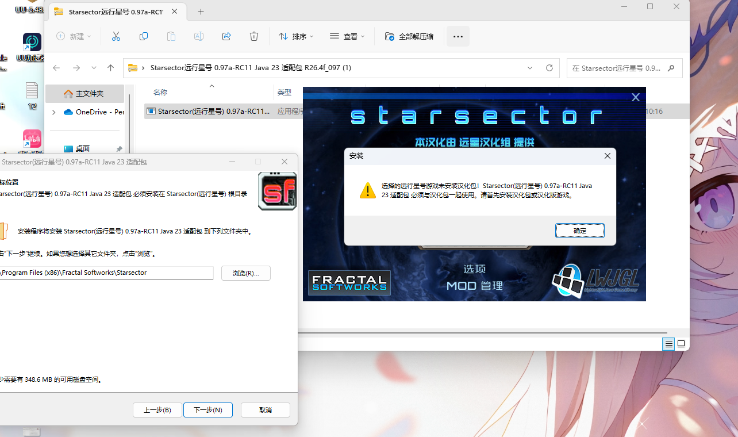
Task: Click the installation path input field
Action: coord(106,273)
